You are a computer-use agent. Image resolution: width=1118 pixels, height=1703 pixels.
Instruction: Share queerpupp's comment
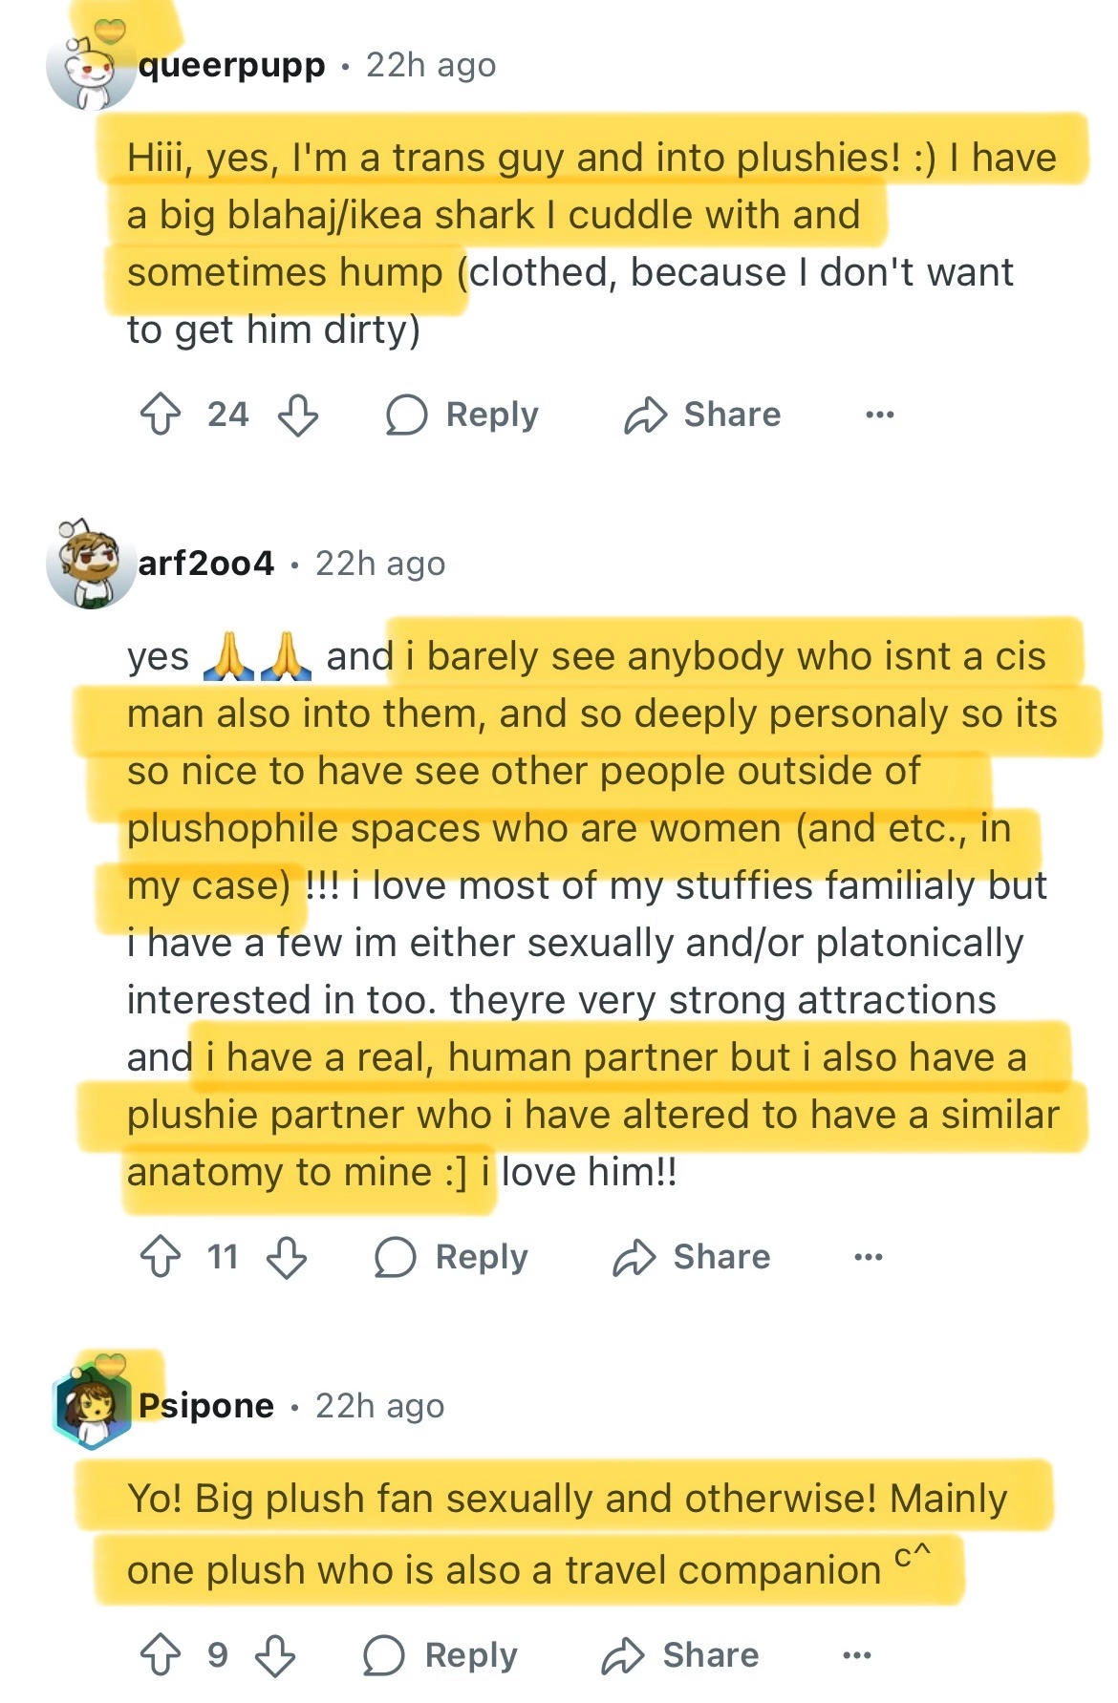702,415
